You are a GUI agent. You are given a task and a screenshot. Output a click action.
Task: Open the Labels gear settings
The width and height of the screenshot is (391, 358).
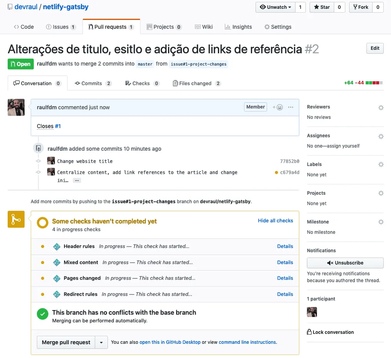coord(381,165)
